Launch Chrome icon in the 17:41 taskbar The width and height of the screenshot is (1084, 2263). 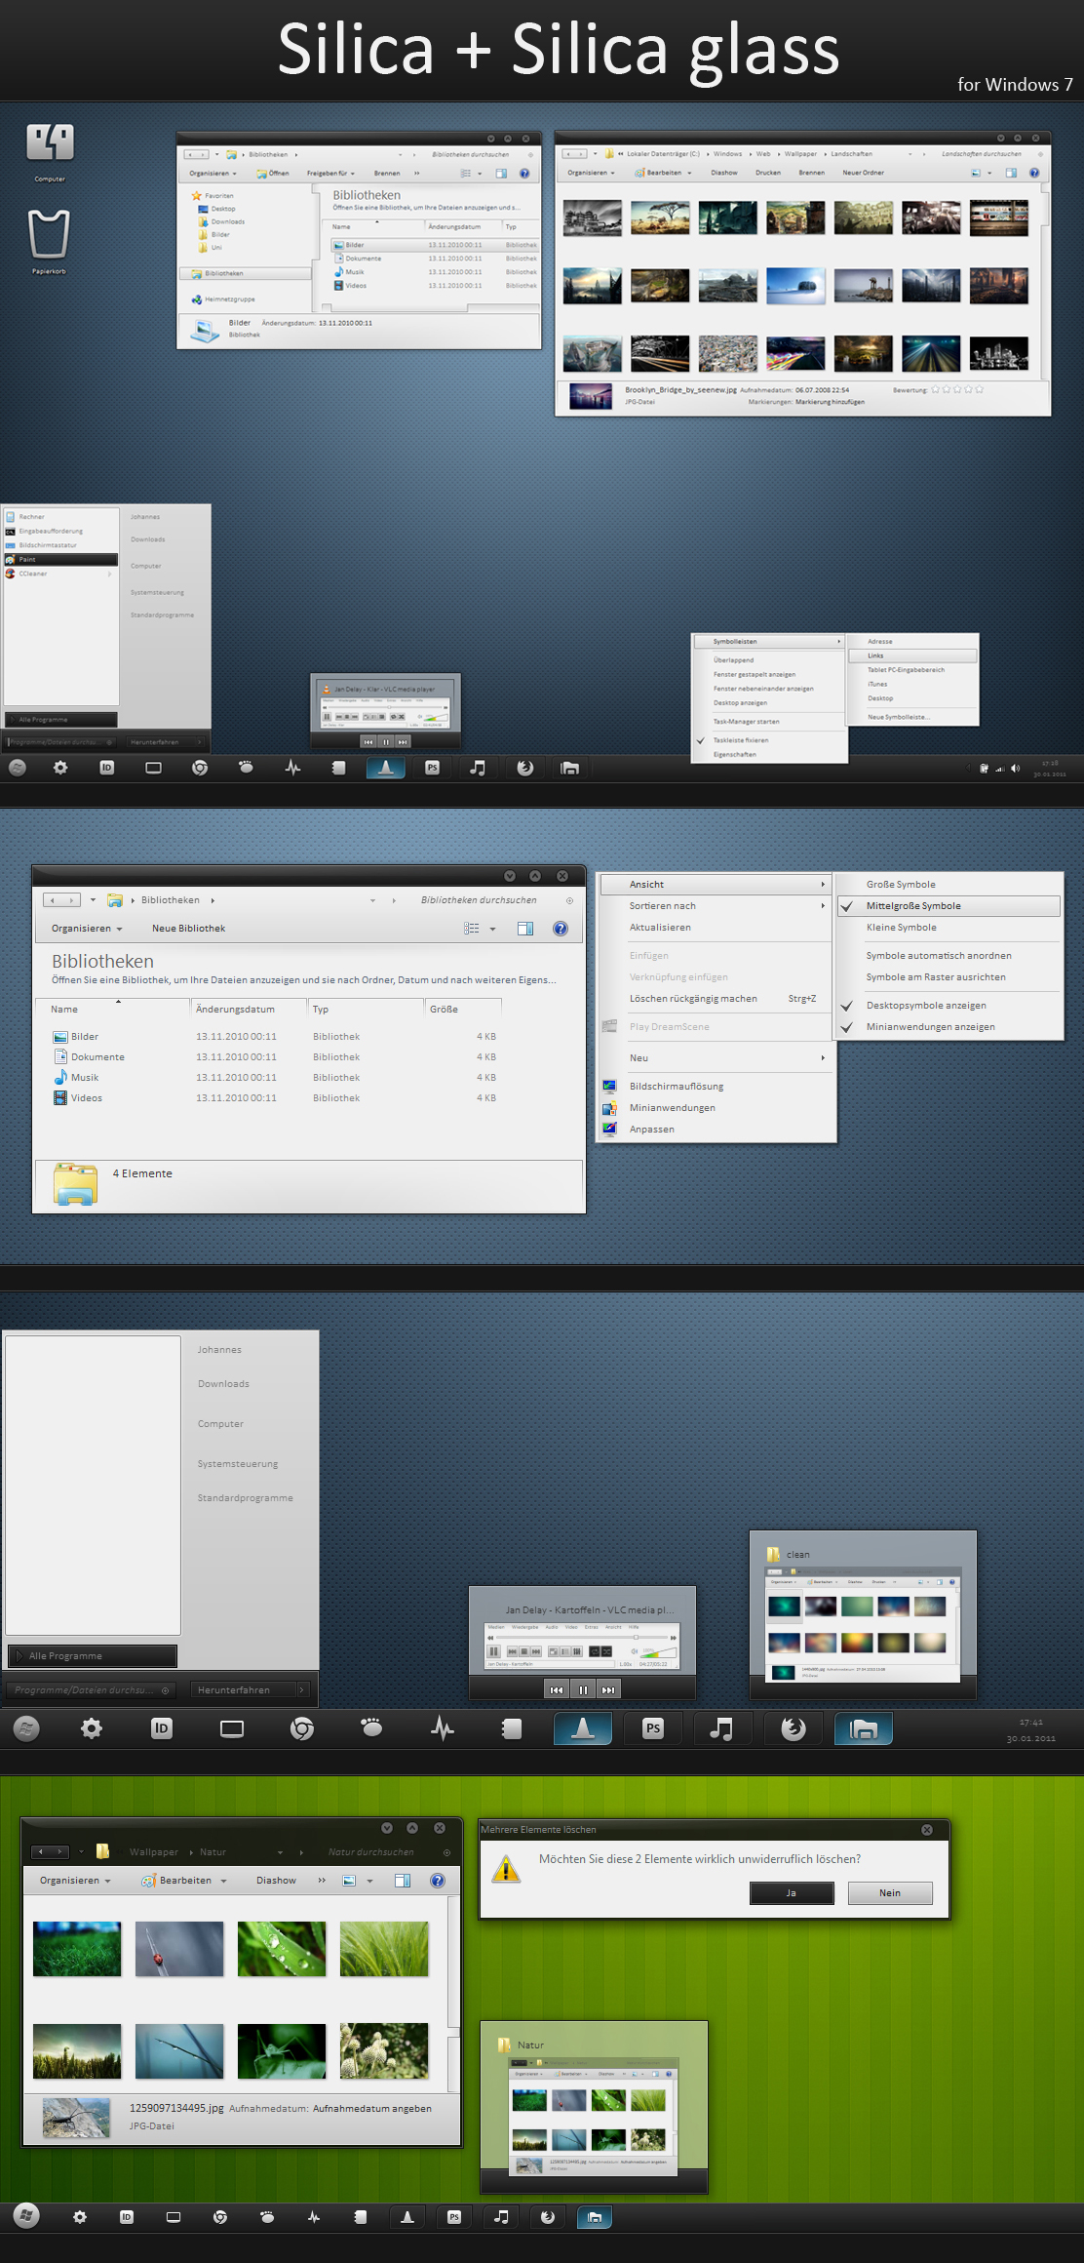pos(302,1728)
